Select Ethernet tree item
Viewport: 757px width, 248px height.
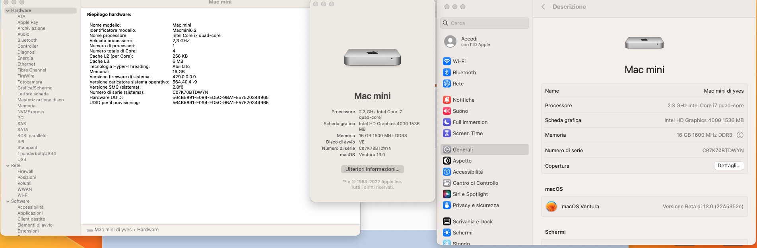click(x=26, y=64)
